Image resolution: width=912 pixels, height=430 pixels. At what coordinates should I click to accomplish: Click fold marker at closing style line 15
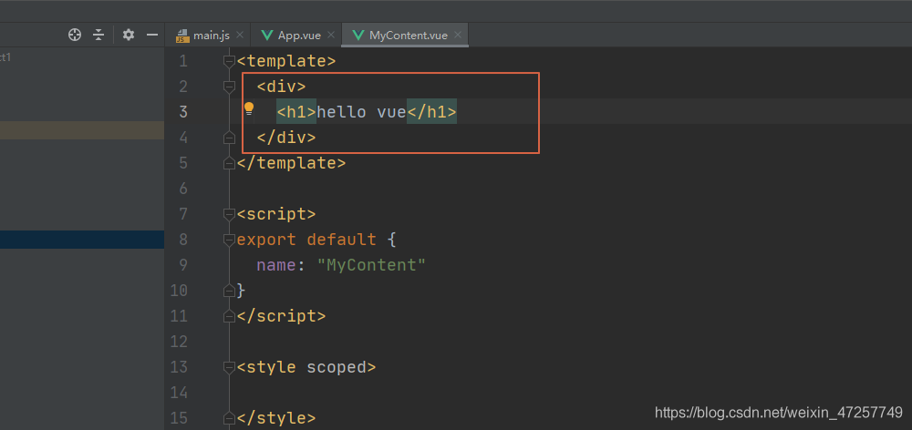pyautogui.click(x=230, y=418)
